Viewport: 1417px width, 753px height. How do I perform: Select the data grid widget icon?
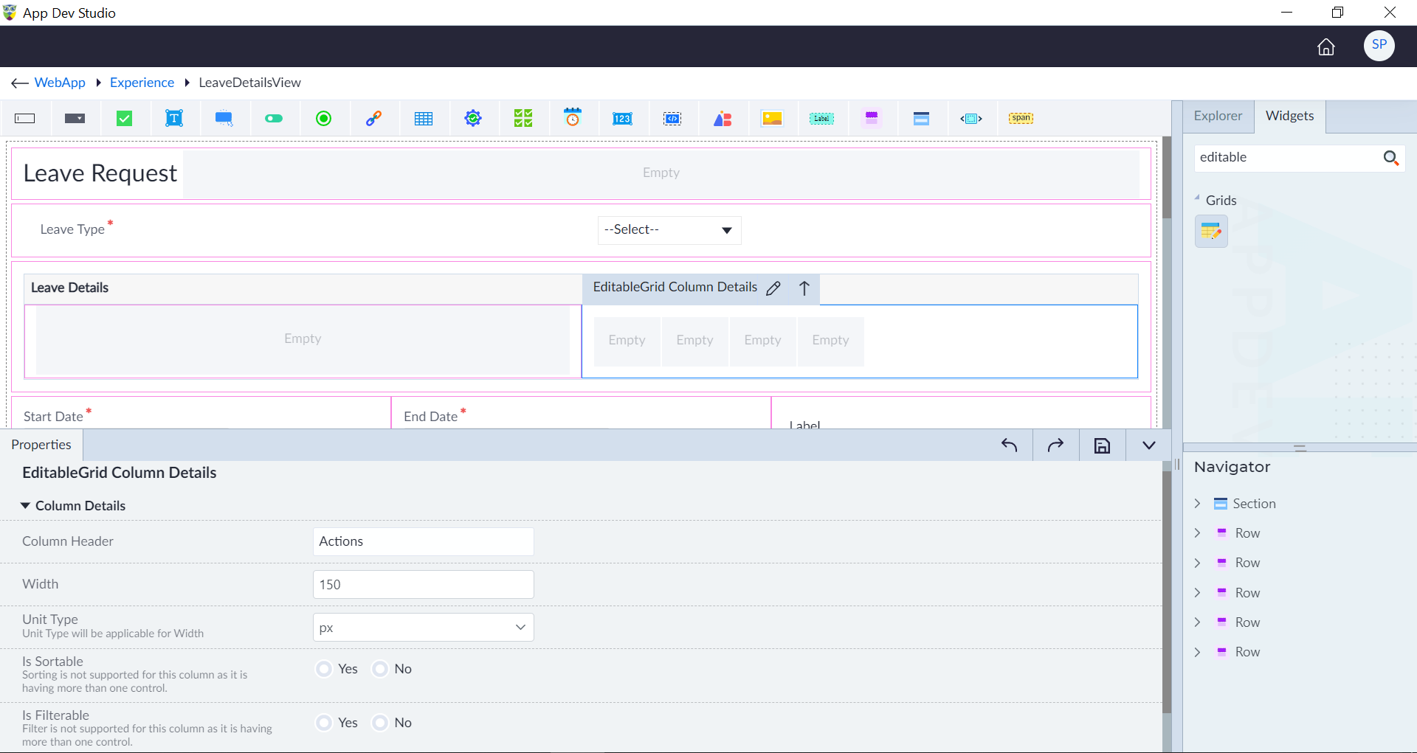424,118
